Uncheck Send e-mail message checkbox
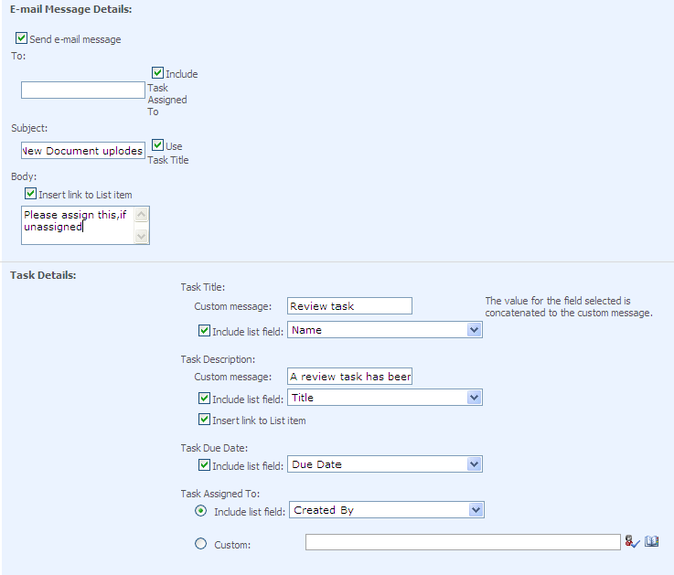Image resolution: width=674 pixels, height=575 pixels. pos(21,39)
